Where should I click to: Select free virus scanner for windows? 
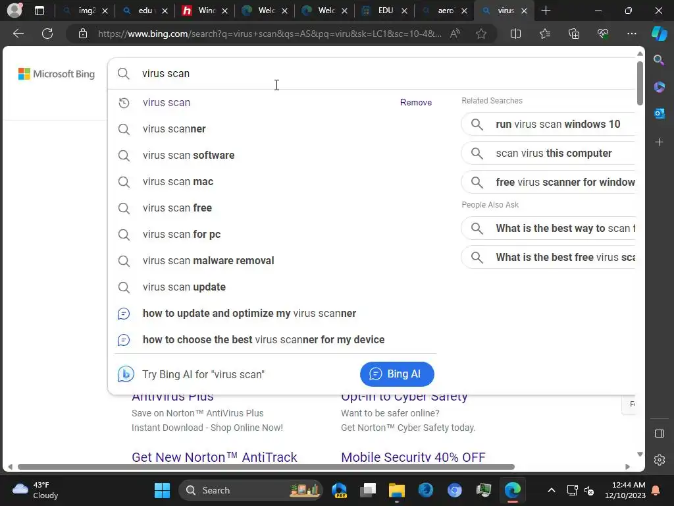tap(548, 182)
